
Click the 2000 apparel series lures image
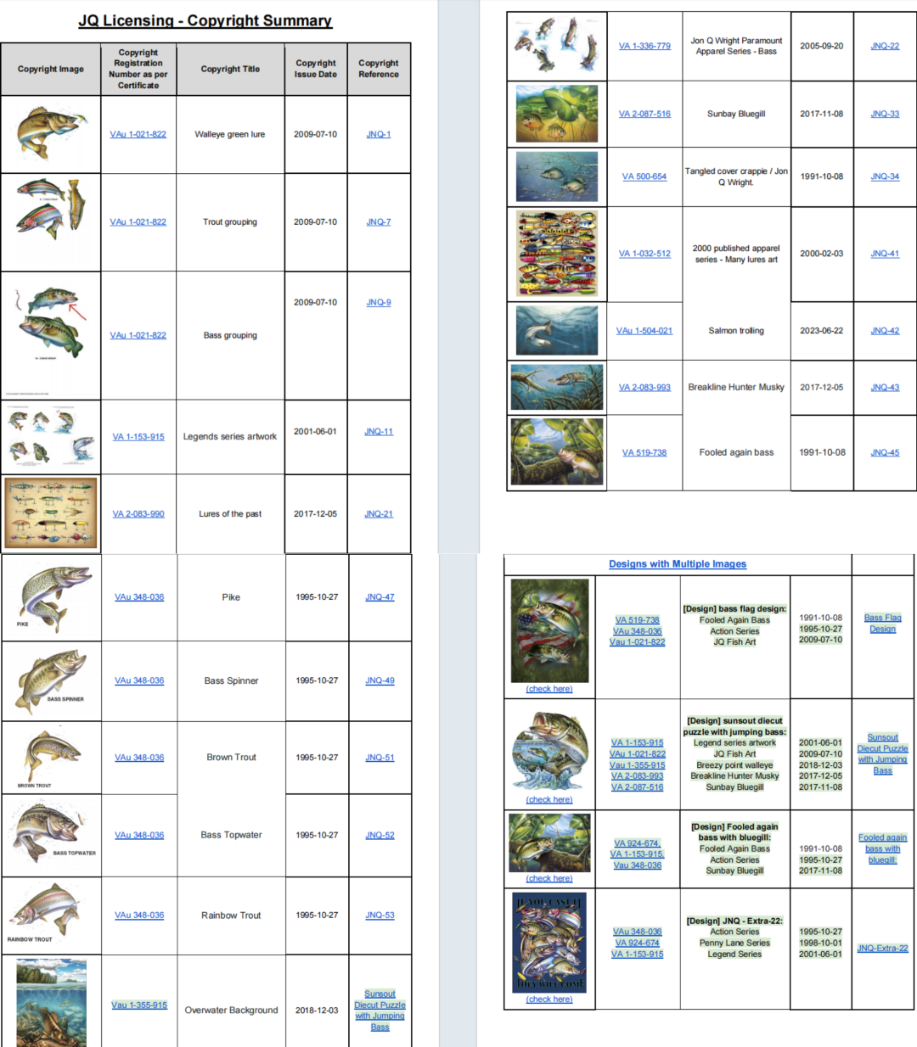[x=557, y=254]
